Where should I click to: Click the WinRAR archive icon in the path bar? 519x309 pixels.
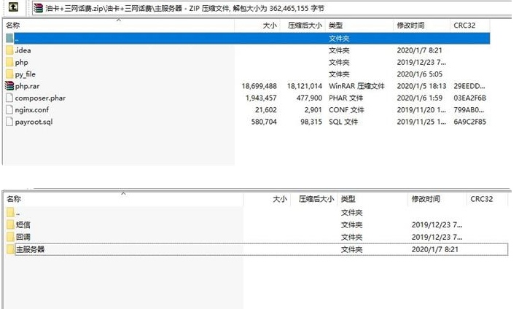[x=39, y=8]
